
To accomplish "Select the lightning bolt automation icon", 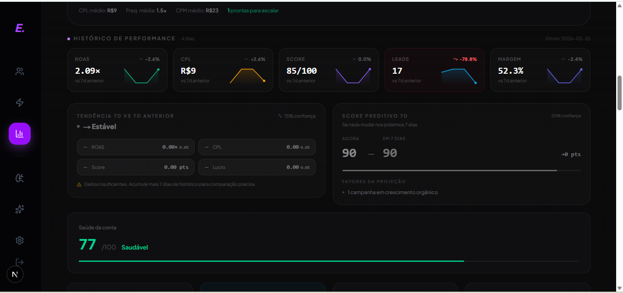I will point(19,103).
